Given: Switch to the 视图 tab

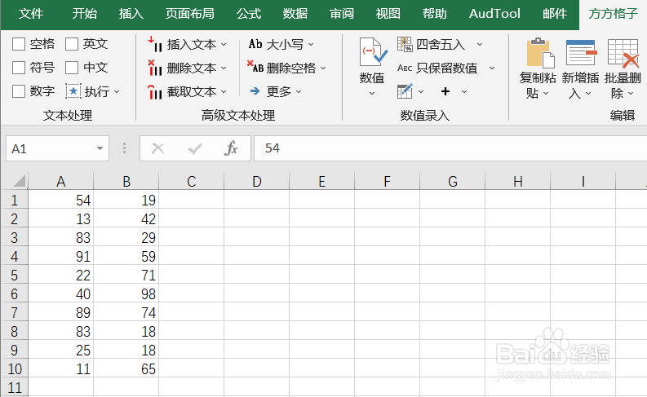Looking at the screenshot, I should click(x=388, y=14).
